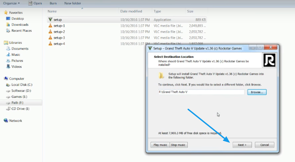Select the setup application file name
Screen dimensions: 295x162
58,20
